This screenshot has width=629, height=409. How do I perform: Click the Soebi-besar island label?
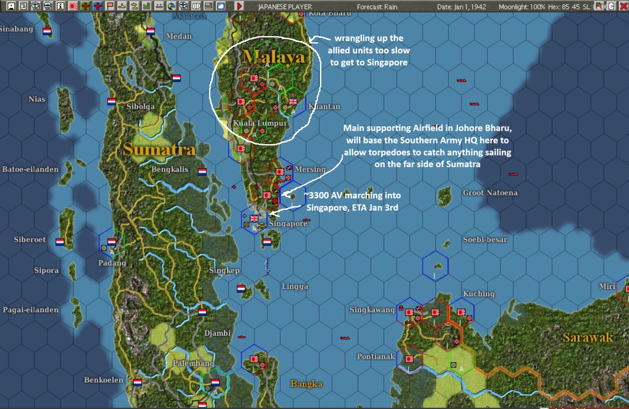pos(485,239)
